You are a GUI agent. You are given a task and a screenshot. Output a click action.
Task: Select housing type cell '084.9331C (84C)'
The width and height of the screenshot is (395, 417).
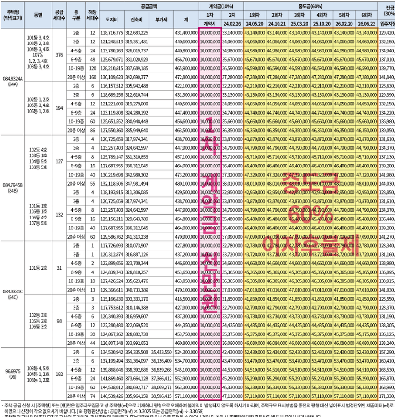click(x=13, y=294)
